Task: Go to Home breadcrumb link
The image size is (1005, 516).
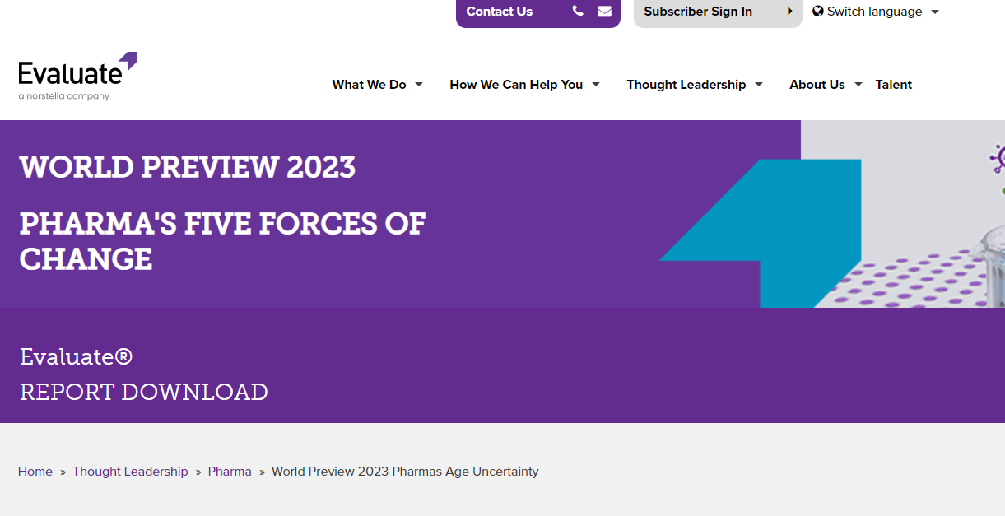Action: click(x=35, y=472)
